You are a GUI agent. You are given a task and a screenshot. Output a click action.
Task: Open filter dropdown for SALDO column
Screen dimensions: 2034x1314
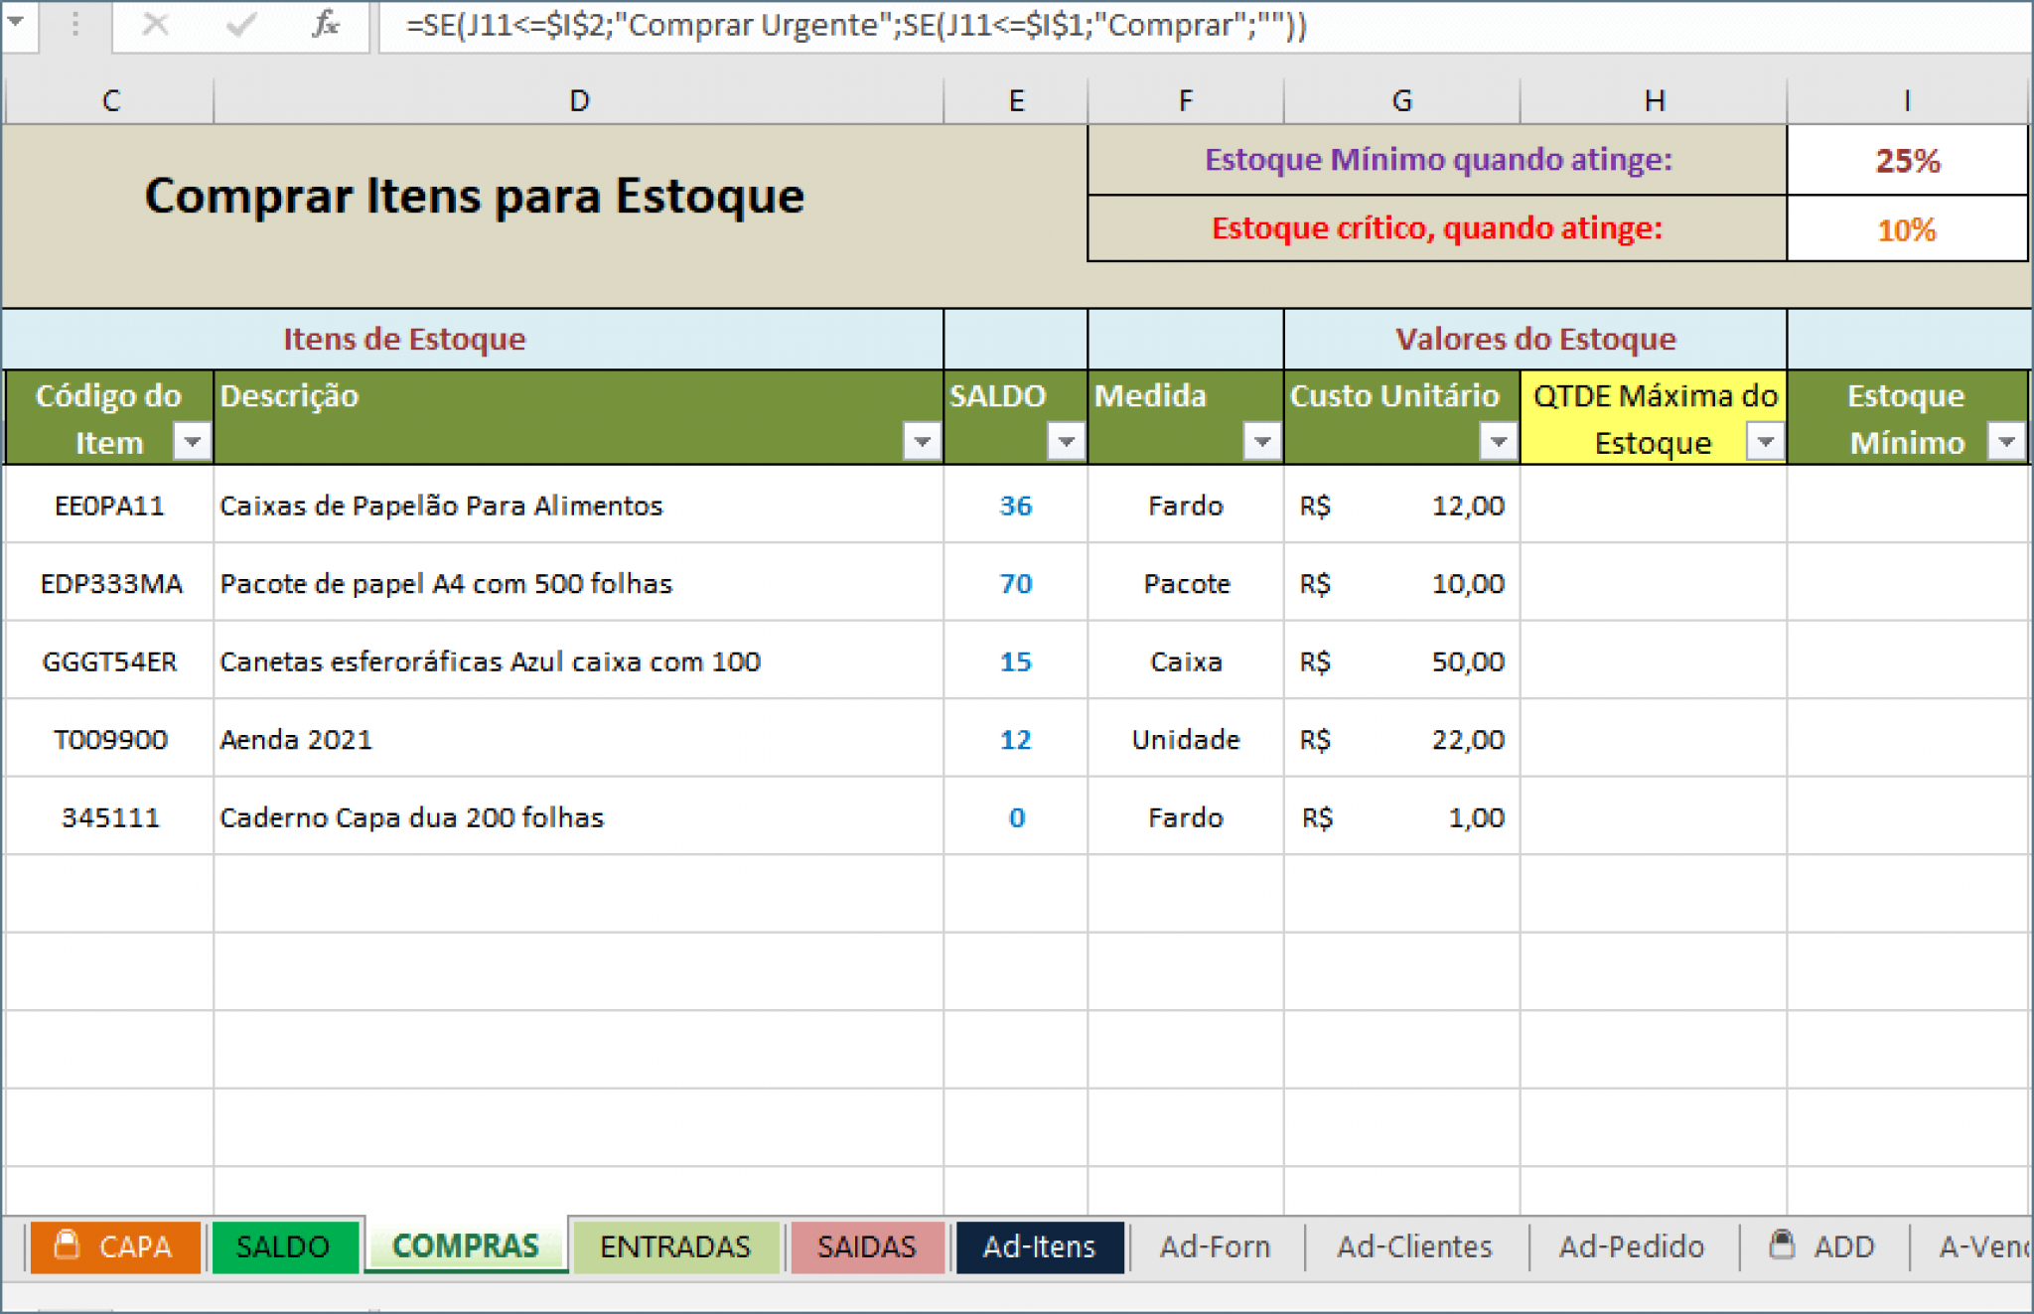click(x=1066, y=440)
